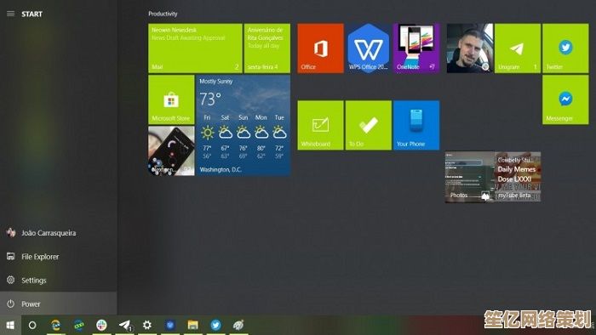Open Settings from Start sidebar
This screenshot has width=596, height=335.
(x=59, y=280)
